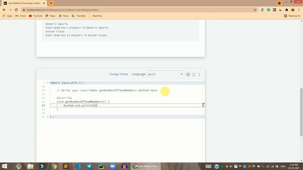Go back to the previous page
303x170 pixels.
point(4,10)
